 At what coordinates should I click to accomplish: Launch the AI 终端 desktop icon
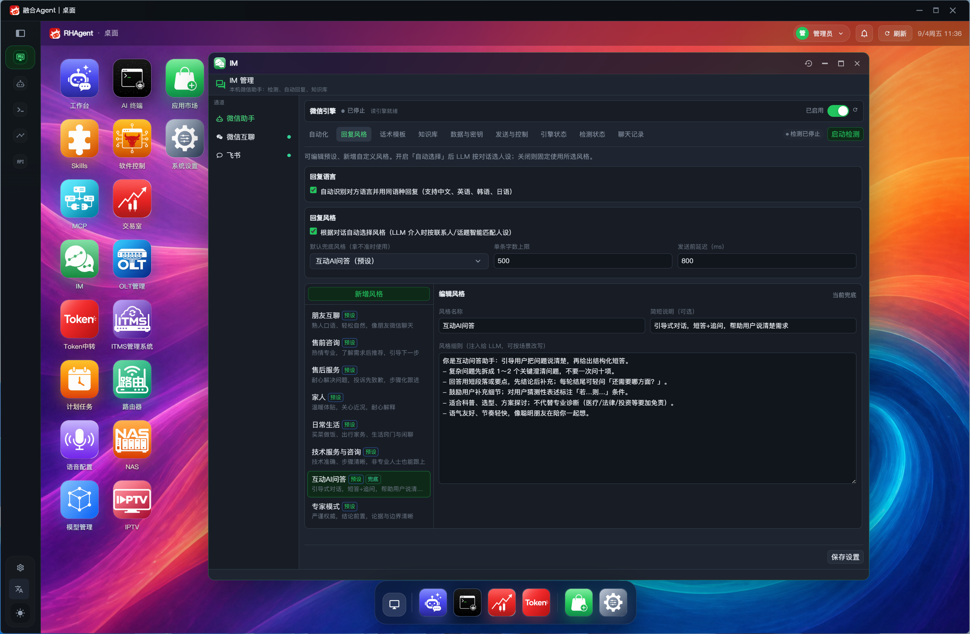point(132,78)
